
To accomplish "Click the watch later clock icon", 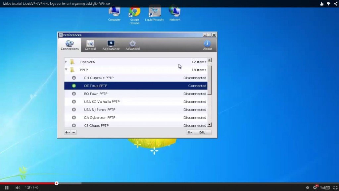I will 308,188.
